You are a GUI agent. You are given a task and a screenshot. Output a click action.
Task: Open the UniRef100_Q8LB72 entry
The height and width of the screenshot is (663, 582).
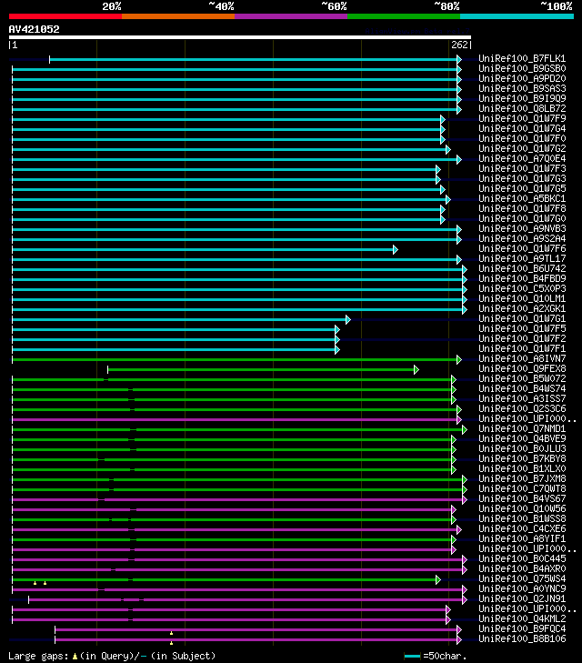coord(522,108)
